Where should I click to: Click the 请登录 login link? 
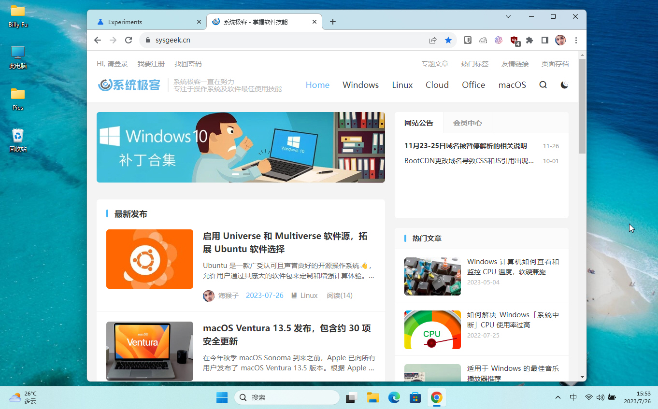117,64
